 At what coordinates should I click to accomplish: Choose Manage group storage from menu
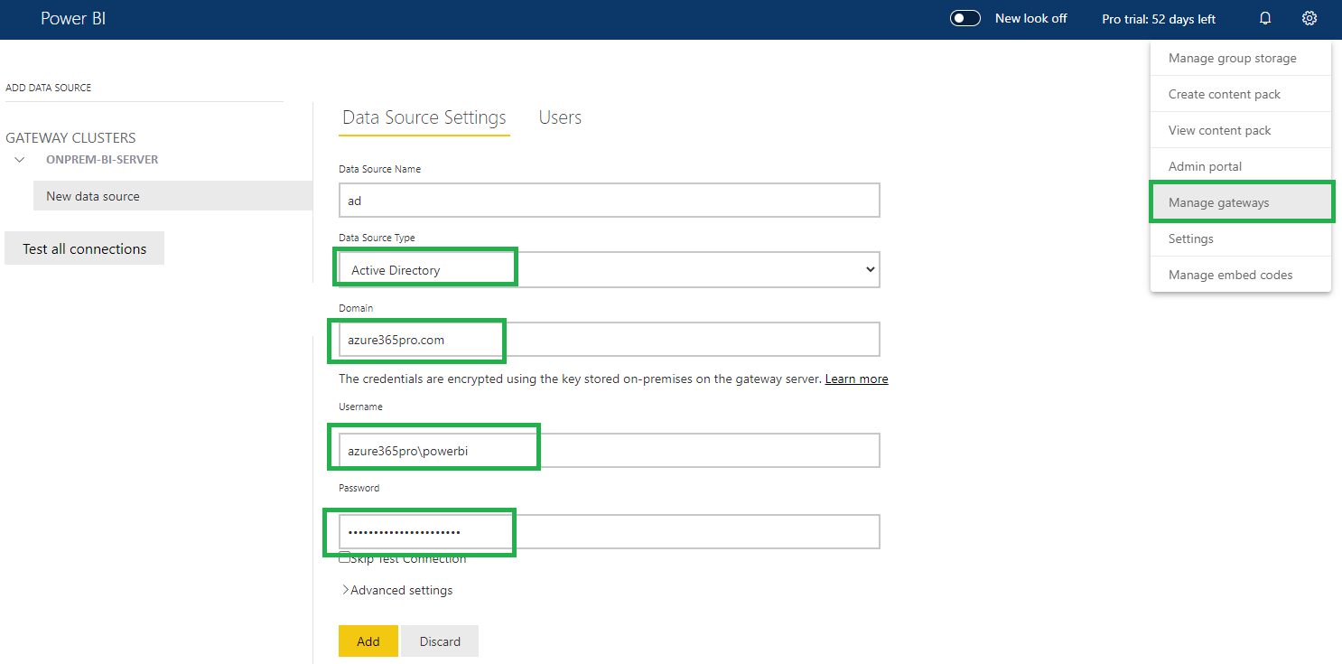[x=1241, y=58]
